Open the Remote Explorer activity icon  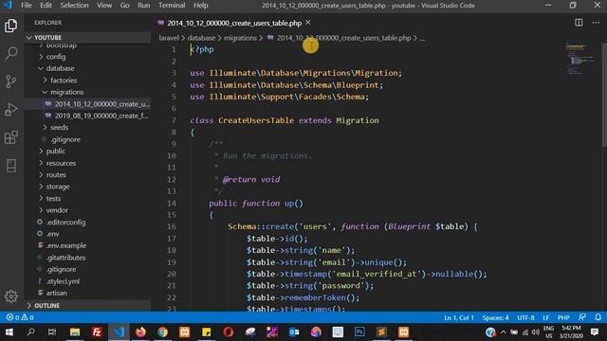click(x=10, y=166)
